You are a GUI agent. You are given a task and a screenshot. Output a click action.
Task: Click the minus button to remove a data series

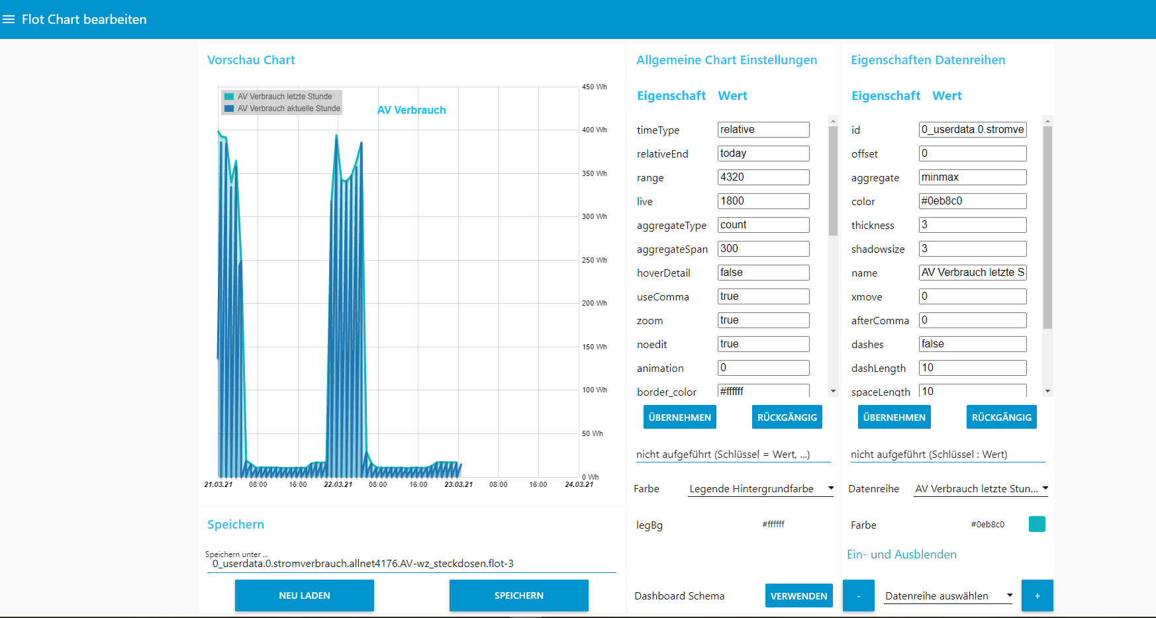859,596
